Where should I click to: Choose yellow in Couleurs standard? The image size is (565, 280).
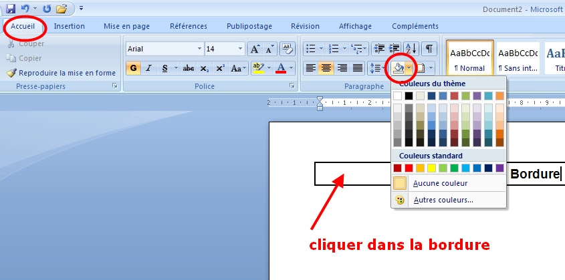(x=431, y=168)
